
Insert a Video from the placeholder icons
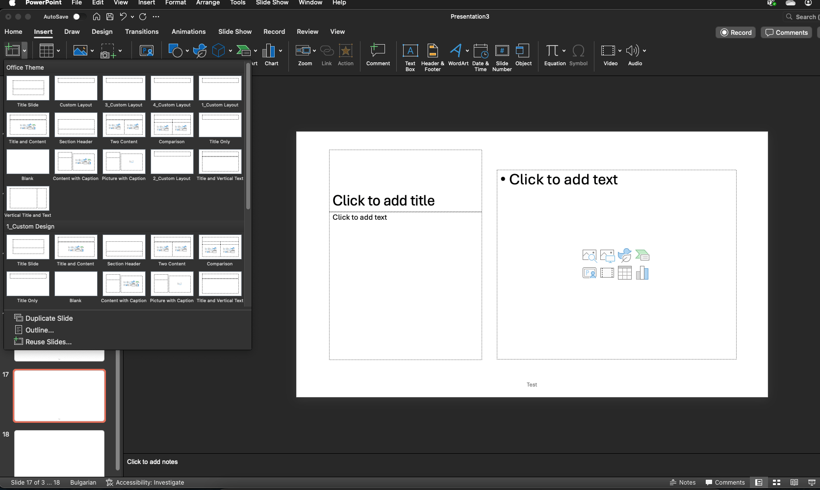(607, 273)
